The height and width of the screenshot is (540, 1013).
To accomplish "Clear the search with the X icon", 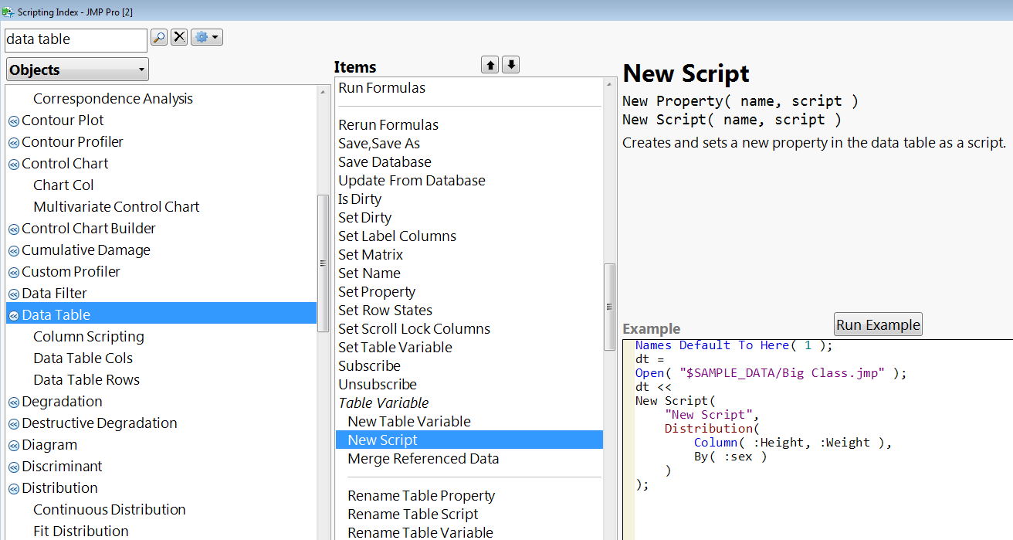I will click(179, 37).
